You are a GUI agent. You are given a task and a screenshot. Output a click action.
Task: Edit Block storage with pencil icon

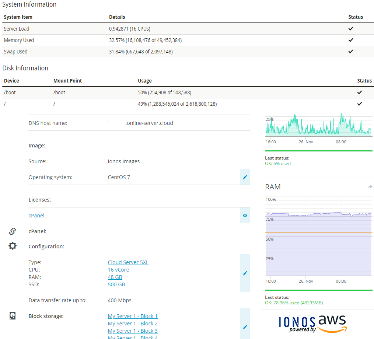[245, 327]
